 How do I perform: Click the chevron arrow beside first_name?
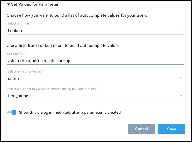(x=181, y=95)
